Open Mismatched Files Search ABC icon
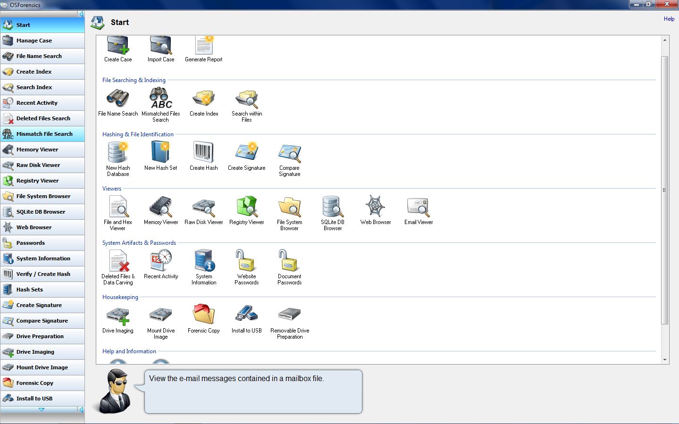Image resolution: width=679 pixels, height=424 pixels. pos(161,98)
